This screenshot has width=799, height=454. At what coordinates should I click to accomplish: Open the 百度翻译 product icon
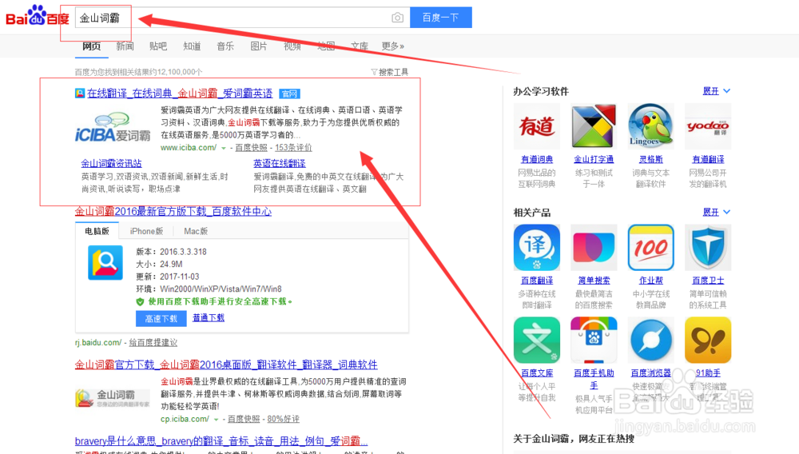[537, 247]
